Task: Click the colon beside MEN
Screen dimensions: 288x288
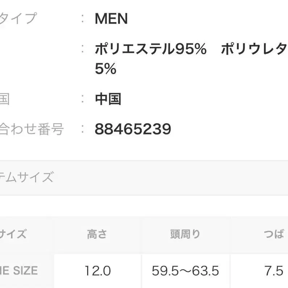Action: pos(82,19)
